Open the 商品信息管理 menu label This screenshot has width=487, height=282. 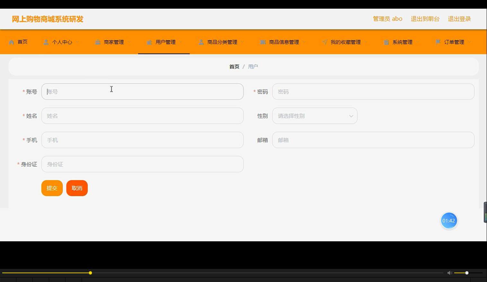(x=284, y=42)
